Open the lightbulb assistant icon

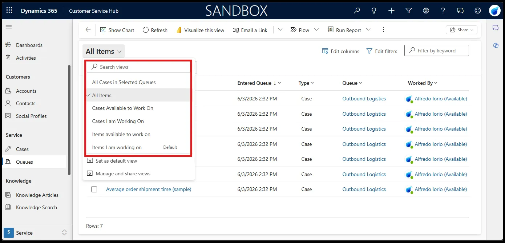[374, 11]
